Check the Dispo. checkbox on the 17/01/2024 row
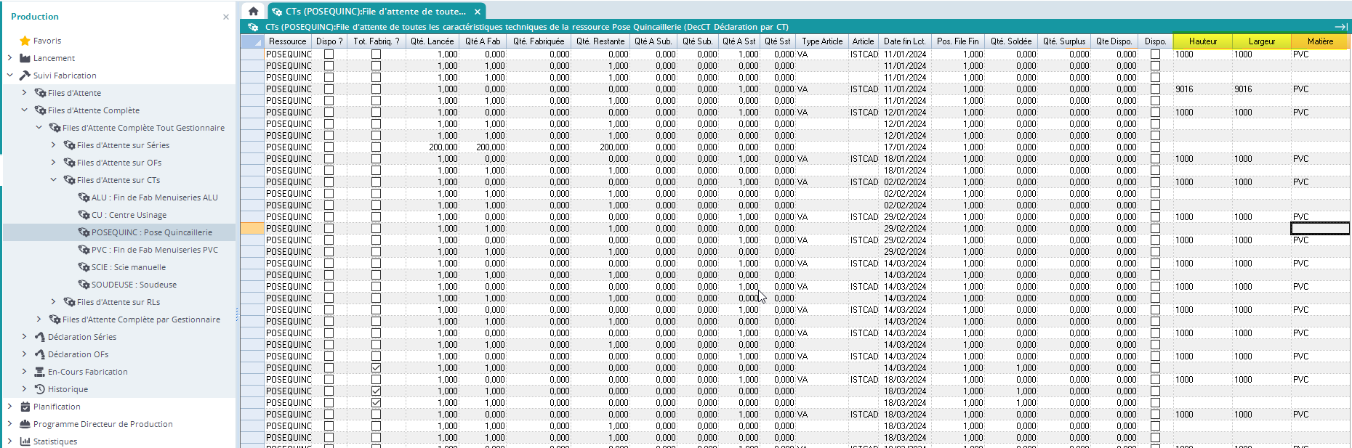 click(x=1155, y=147)
